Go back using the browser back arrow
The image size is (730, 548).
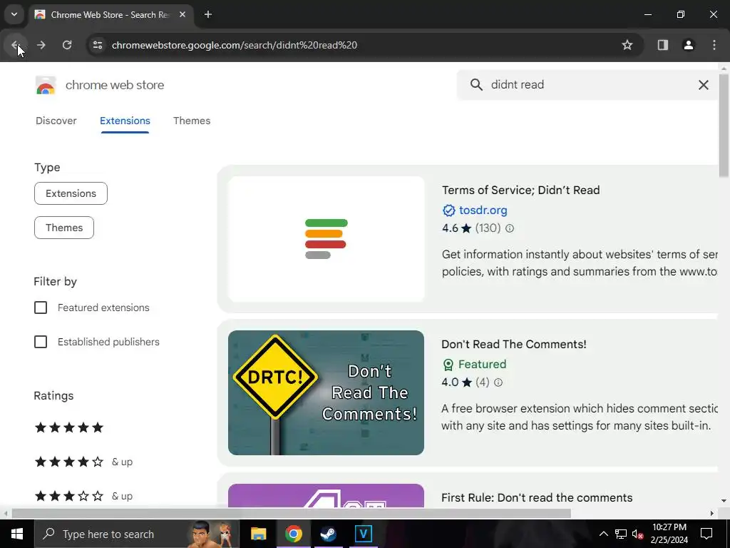[x=15, y=45]
